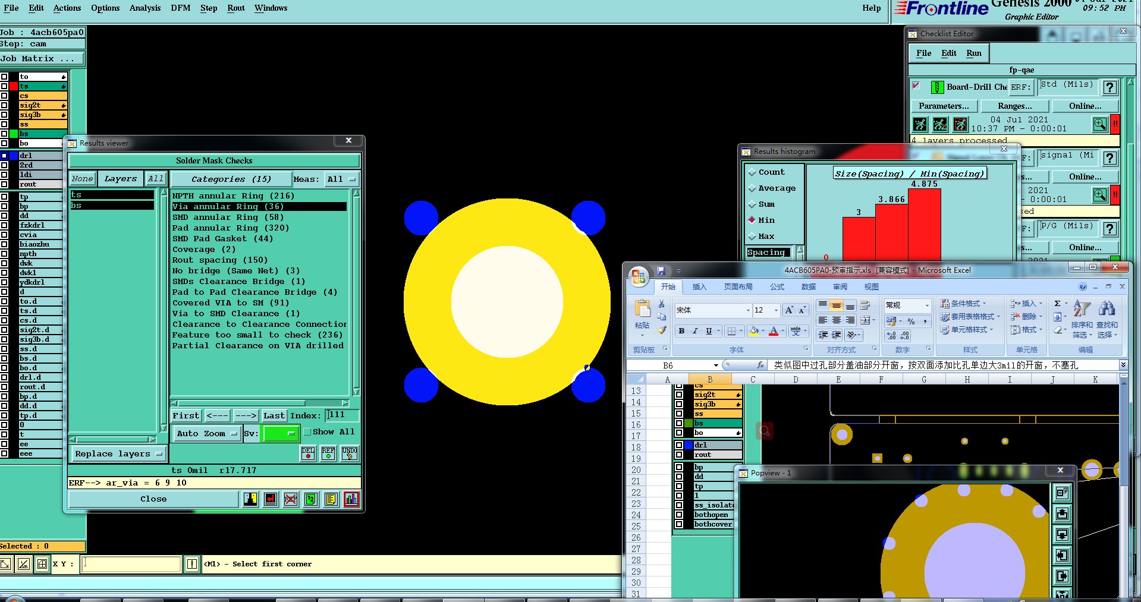This screenshot has height=602, width=1141.
Task: Click the help question mark next to Std (Mils)
Action: pyautogui.click(x=1109, y=87)
